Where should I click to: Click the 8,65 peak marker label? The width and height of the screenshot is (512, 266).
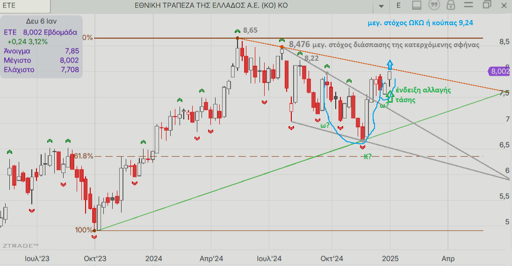250,30
